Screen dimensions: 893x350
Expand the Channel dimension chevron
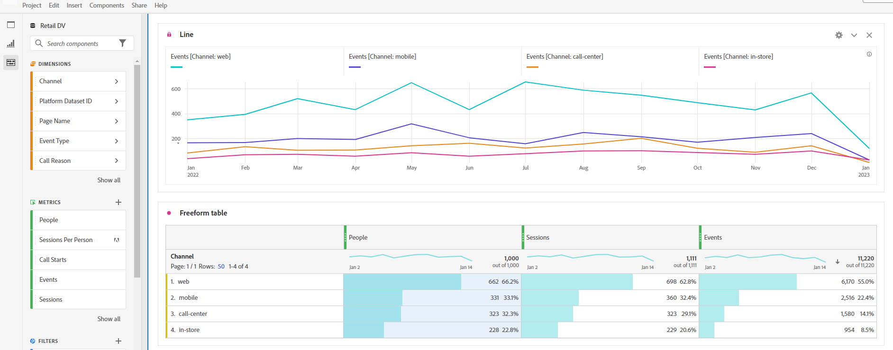tap(117, 81)
